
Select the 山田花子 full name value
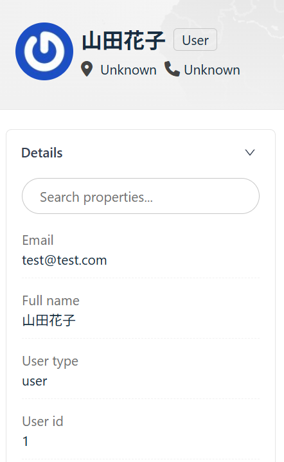point(49,320)
